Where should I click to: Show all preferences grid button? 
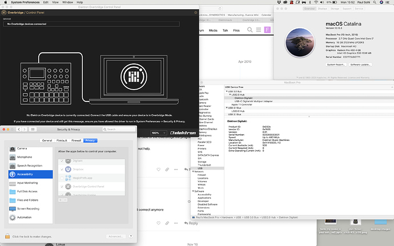tap(33, 129)
